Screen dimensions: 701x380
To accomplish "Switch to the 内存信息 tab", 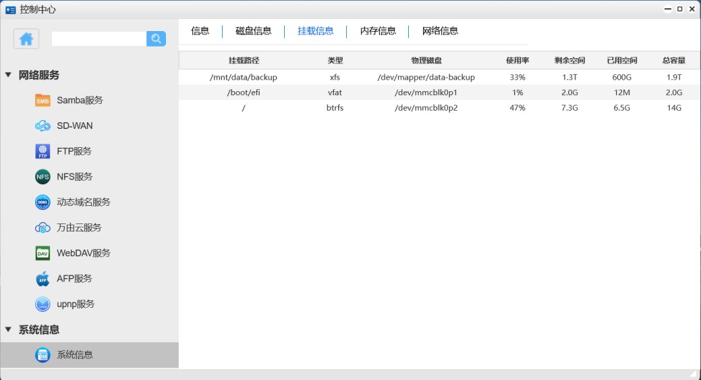I will coord(378,31).
